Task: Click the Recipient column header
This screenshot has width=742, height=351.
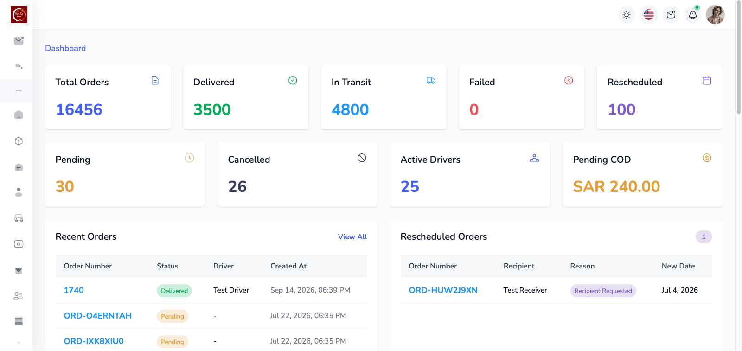Action: coord(519,266)
